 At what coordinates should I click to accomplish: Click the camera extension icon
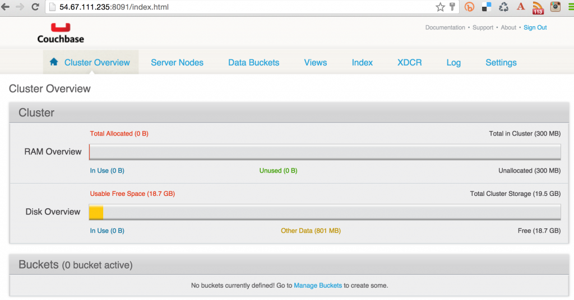tap(556, 7)
